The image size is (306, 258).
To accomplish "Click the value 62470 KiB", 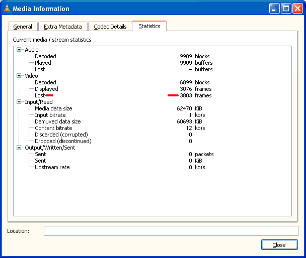I will pos(189,108).
